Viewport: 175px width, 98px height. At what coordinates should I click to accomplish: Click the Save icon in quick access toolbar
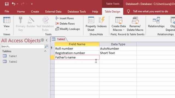pyautogui.click(x=7, y=4)
